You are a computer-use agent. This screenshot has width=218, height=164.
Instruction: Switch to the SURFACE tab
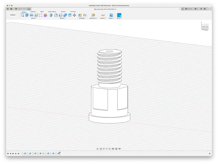click(33, 12)
